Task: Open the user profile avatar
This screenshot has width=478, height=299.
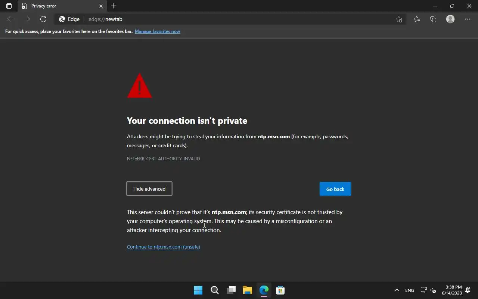Action: point(450,19)
